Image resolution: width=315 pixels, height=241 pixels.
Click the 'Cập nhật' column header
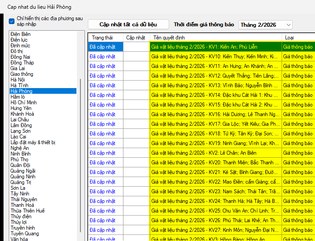pos(136,38)
